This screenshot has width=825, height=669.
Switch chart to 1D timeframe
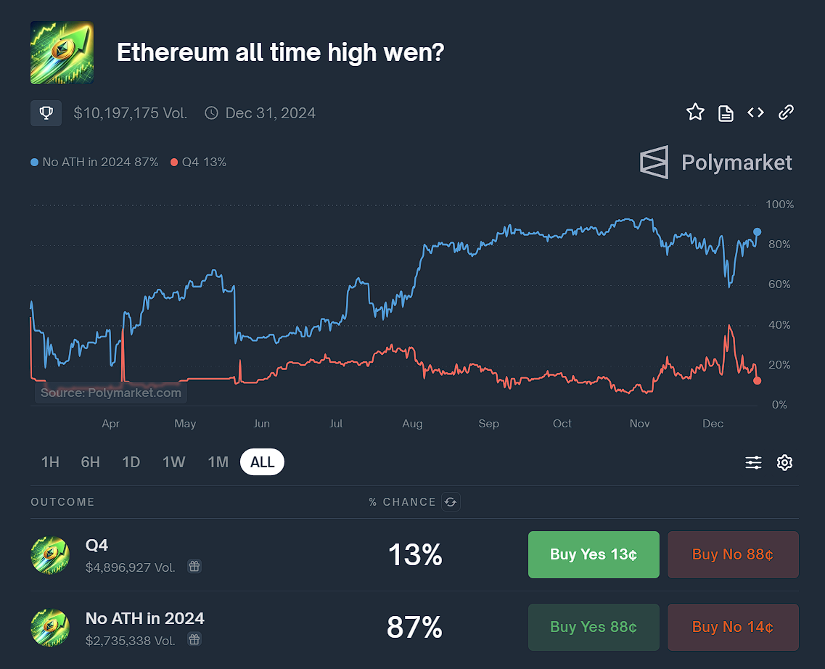coord(131,461)
